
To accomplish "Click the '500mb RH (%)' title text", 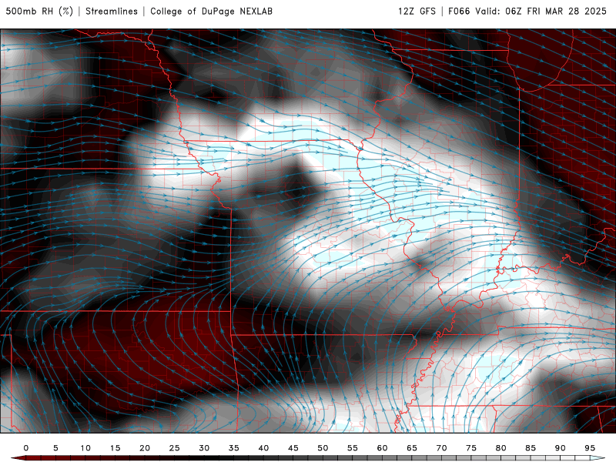I will pyautogui.click(x=40, y=11).
